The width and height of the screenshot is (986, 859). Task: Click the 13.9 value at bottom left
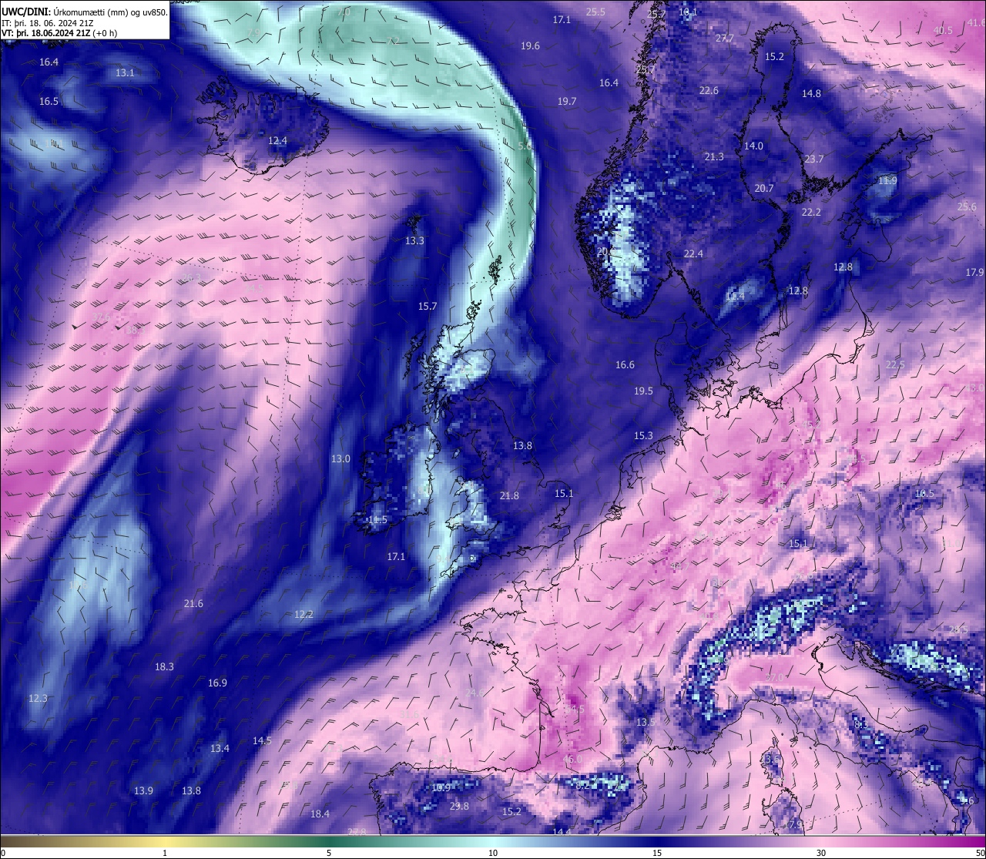click(143, 791)
